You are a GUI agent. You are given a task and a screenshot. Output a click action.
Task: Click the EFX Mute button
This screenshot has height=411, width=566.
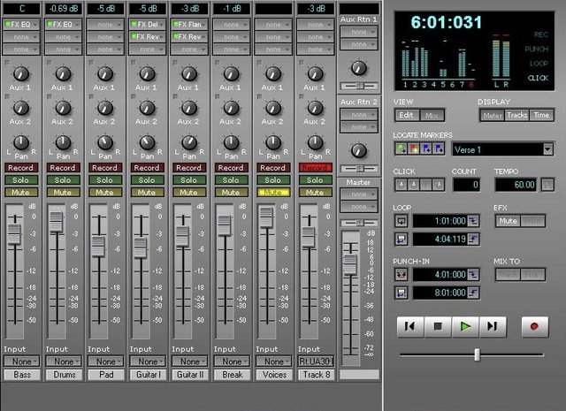(508, 221)
